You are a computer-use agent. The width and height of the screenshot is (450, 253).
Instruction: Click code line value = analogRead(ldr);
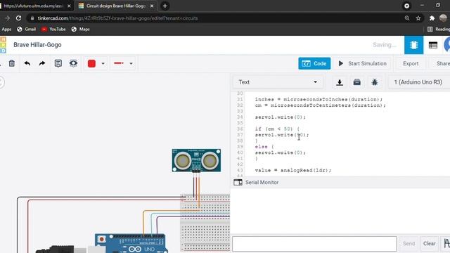[293, 170]
